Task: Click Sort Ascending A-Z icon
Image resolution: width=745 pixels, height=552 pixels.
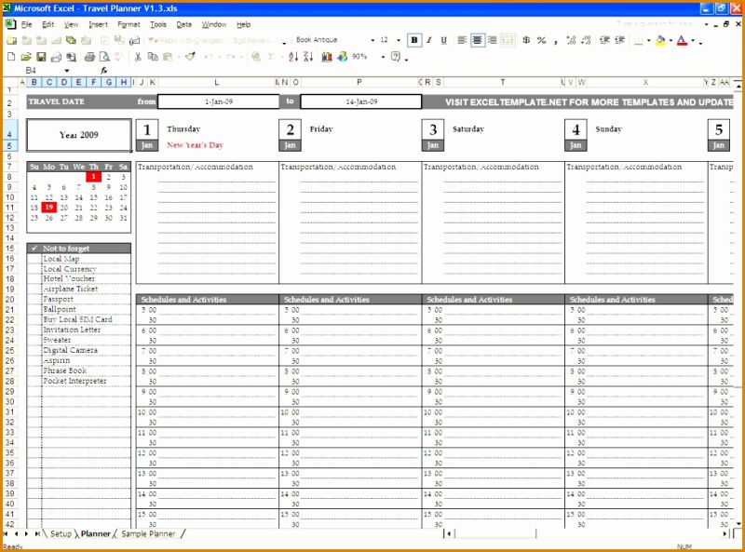Action: [293, 57]
